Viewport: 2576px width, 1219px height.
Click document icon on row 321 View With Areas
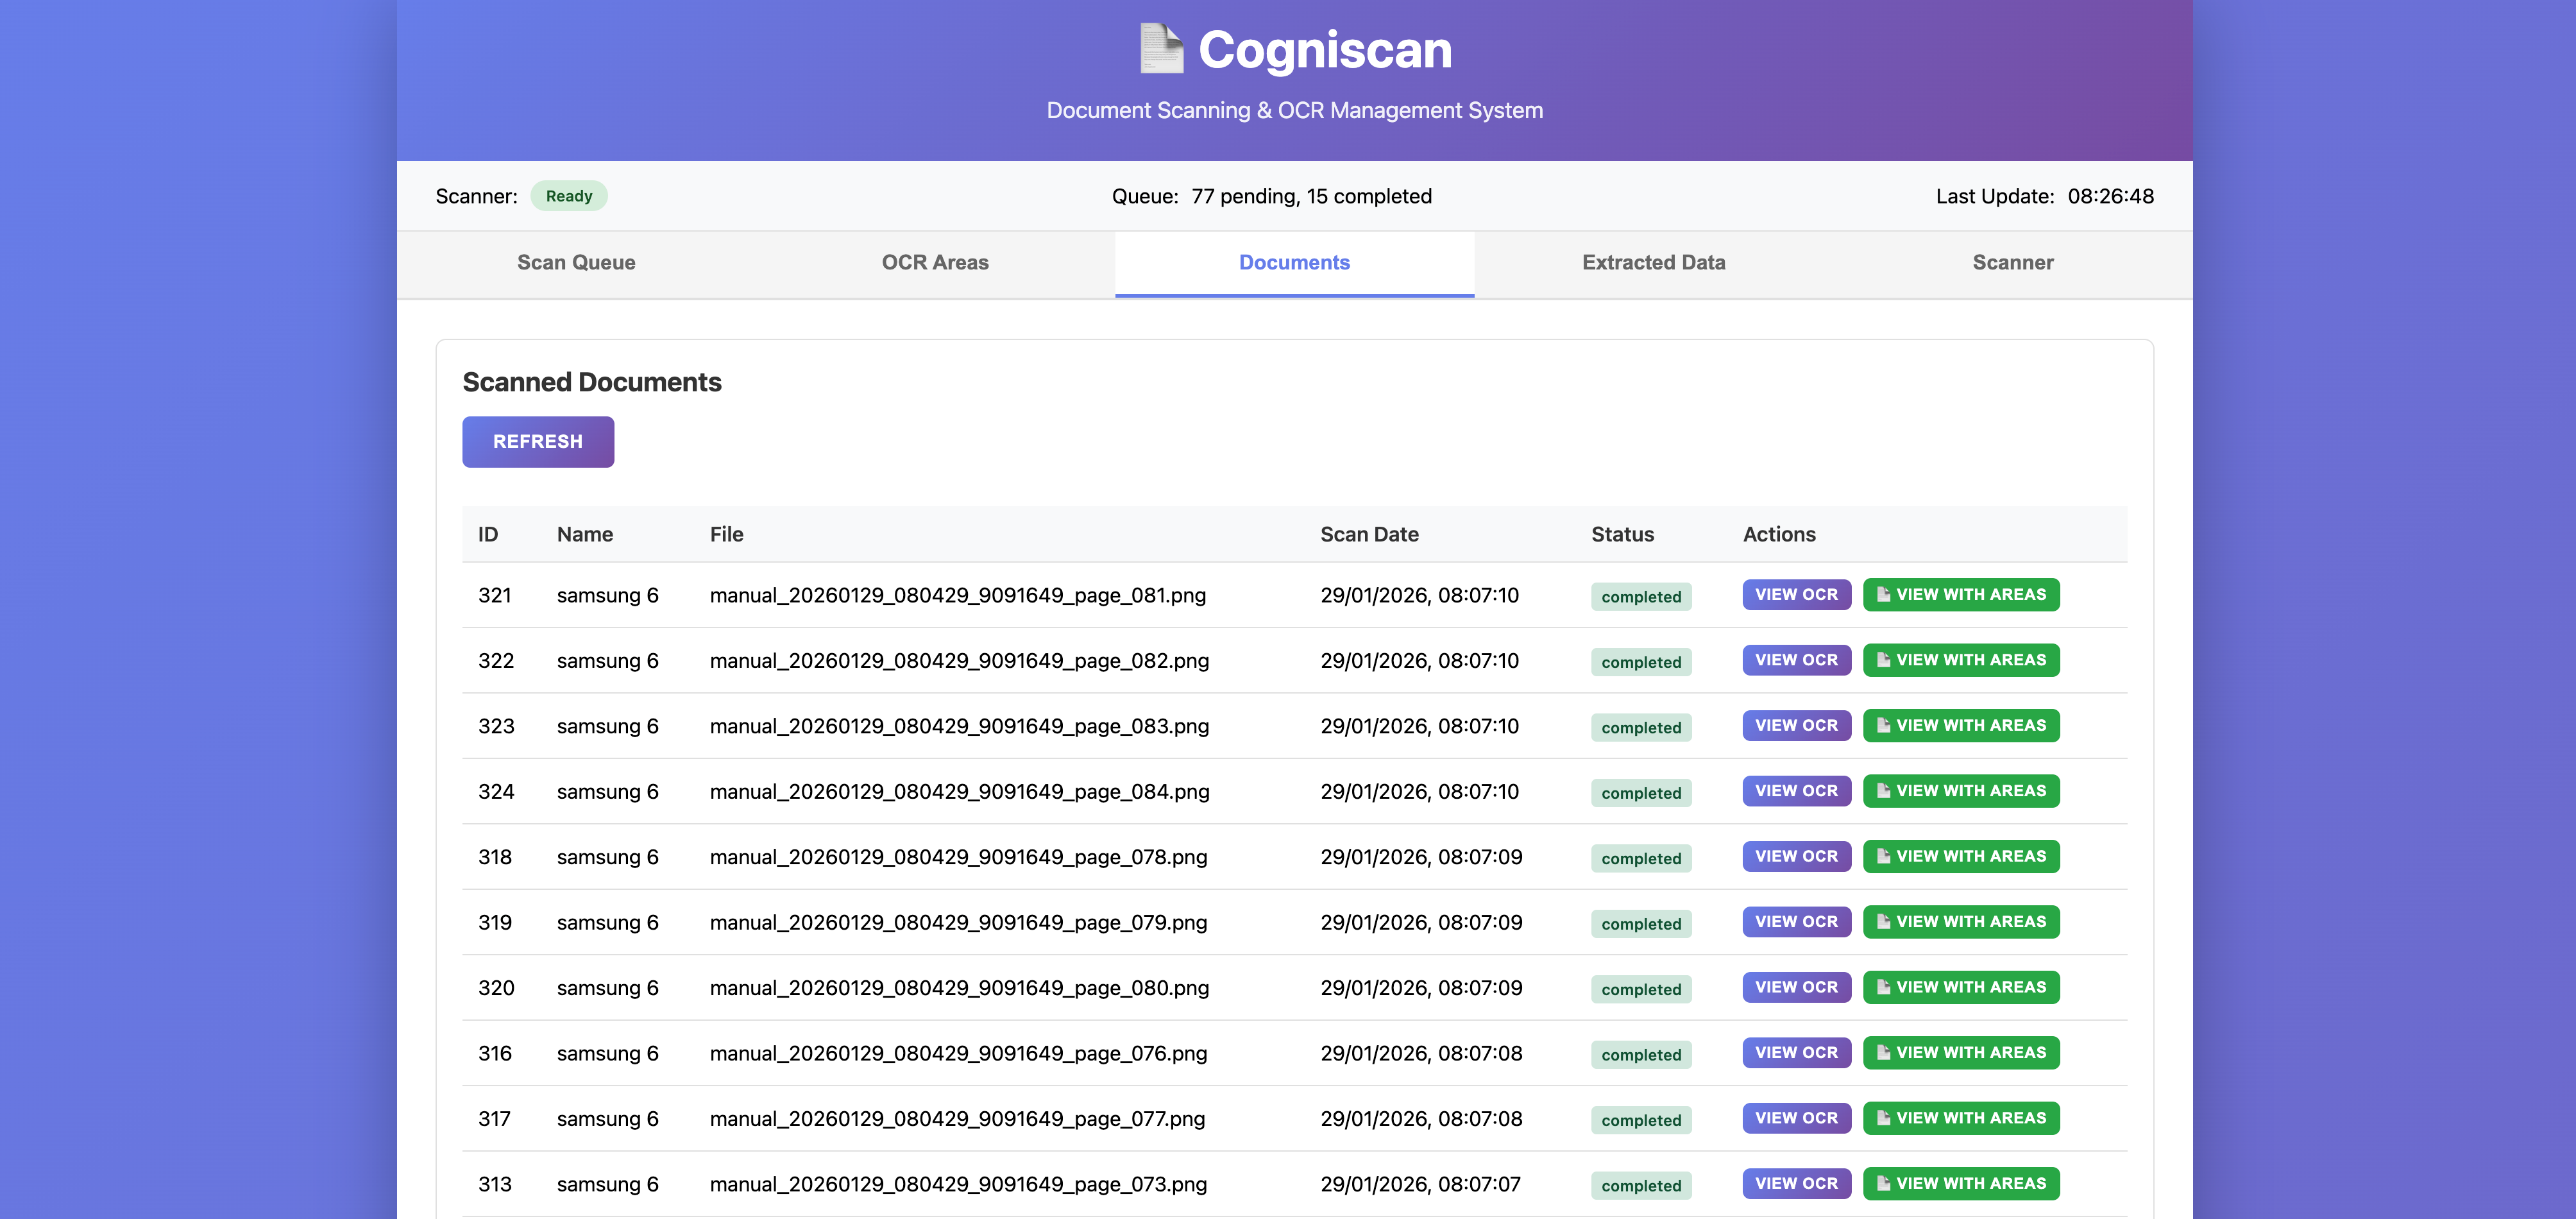(x=1883, y=594)
